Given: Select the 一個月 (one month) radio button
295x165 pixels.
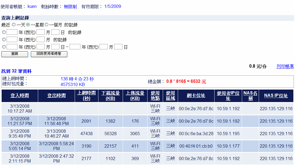Looking at the screenshot, I should tap(46, 25).
